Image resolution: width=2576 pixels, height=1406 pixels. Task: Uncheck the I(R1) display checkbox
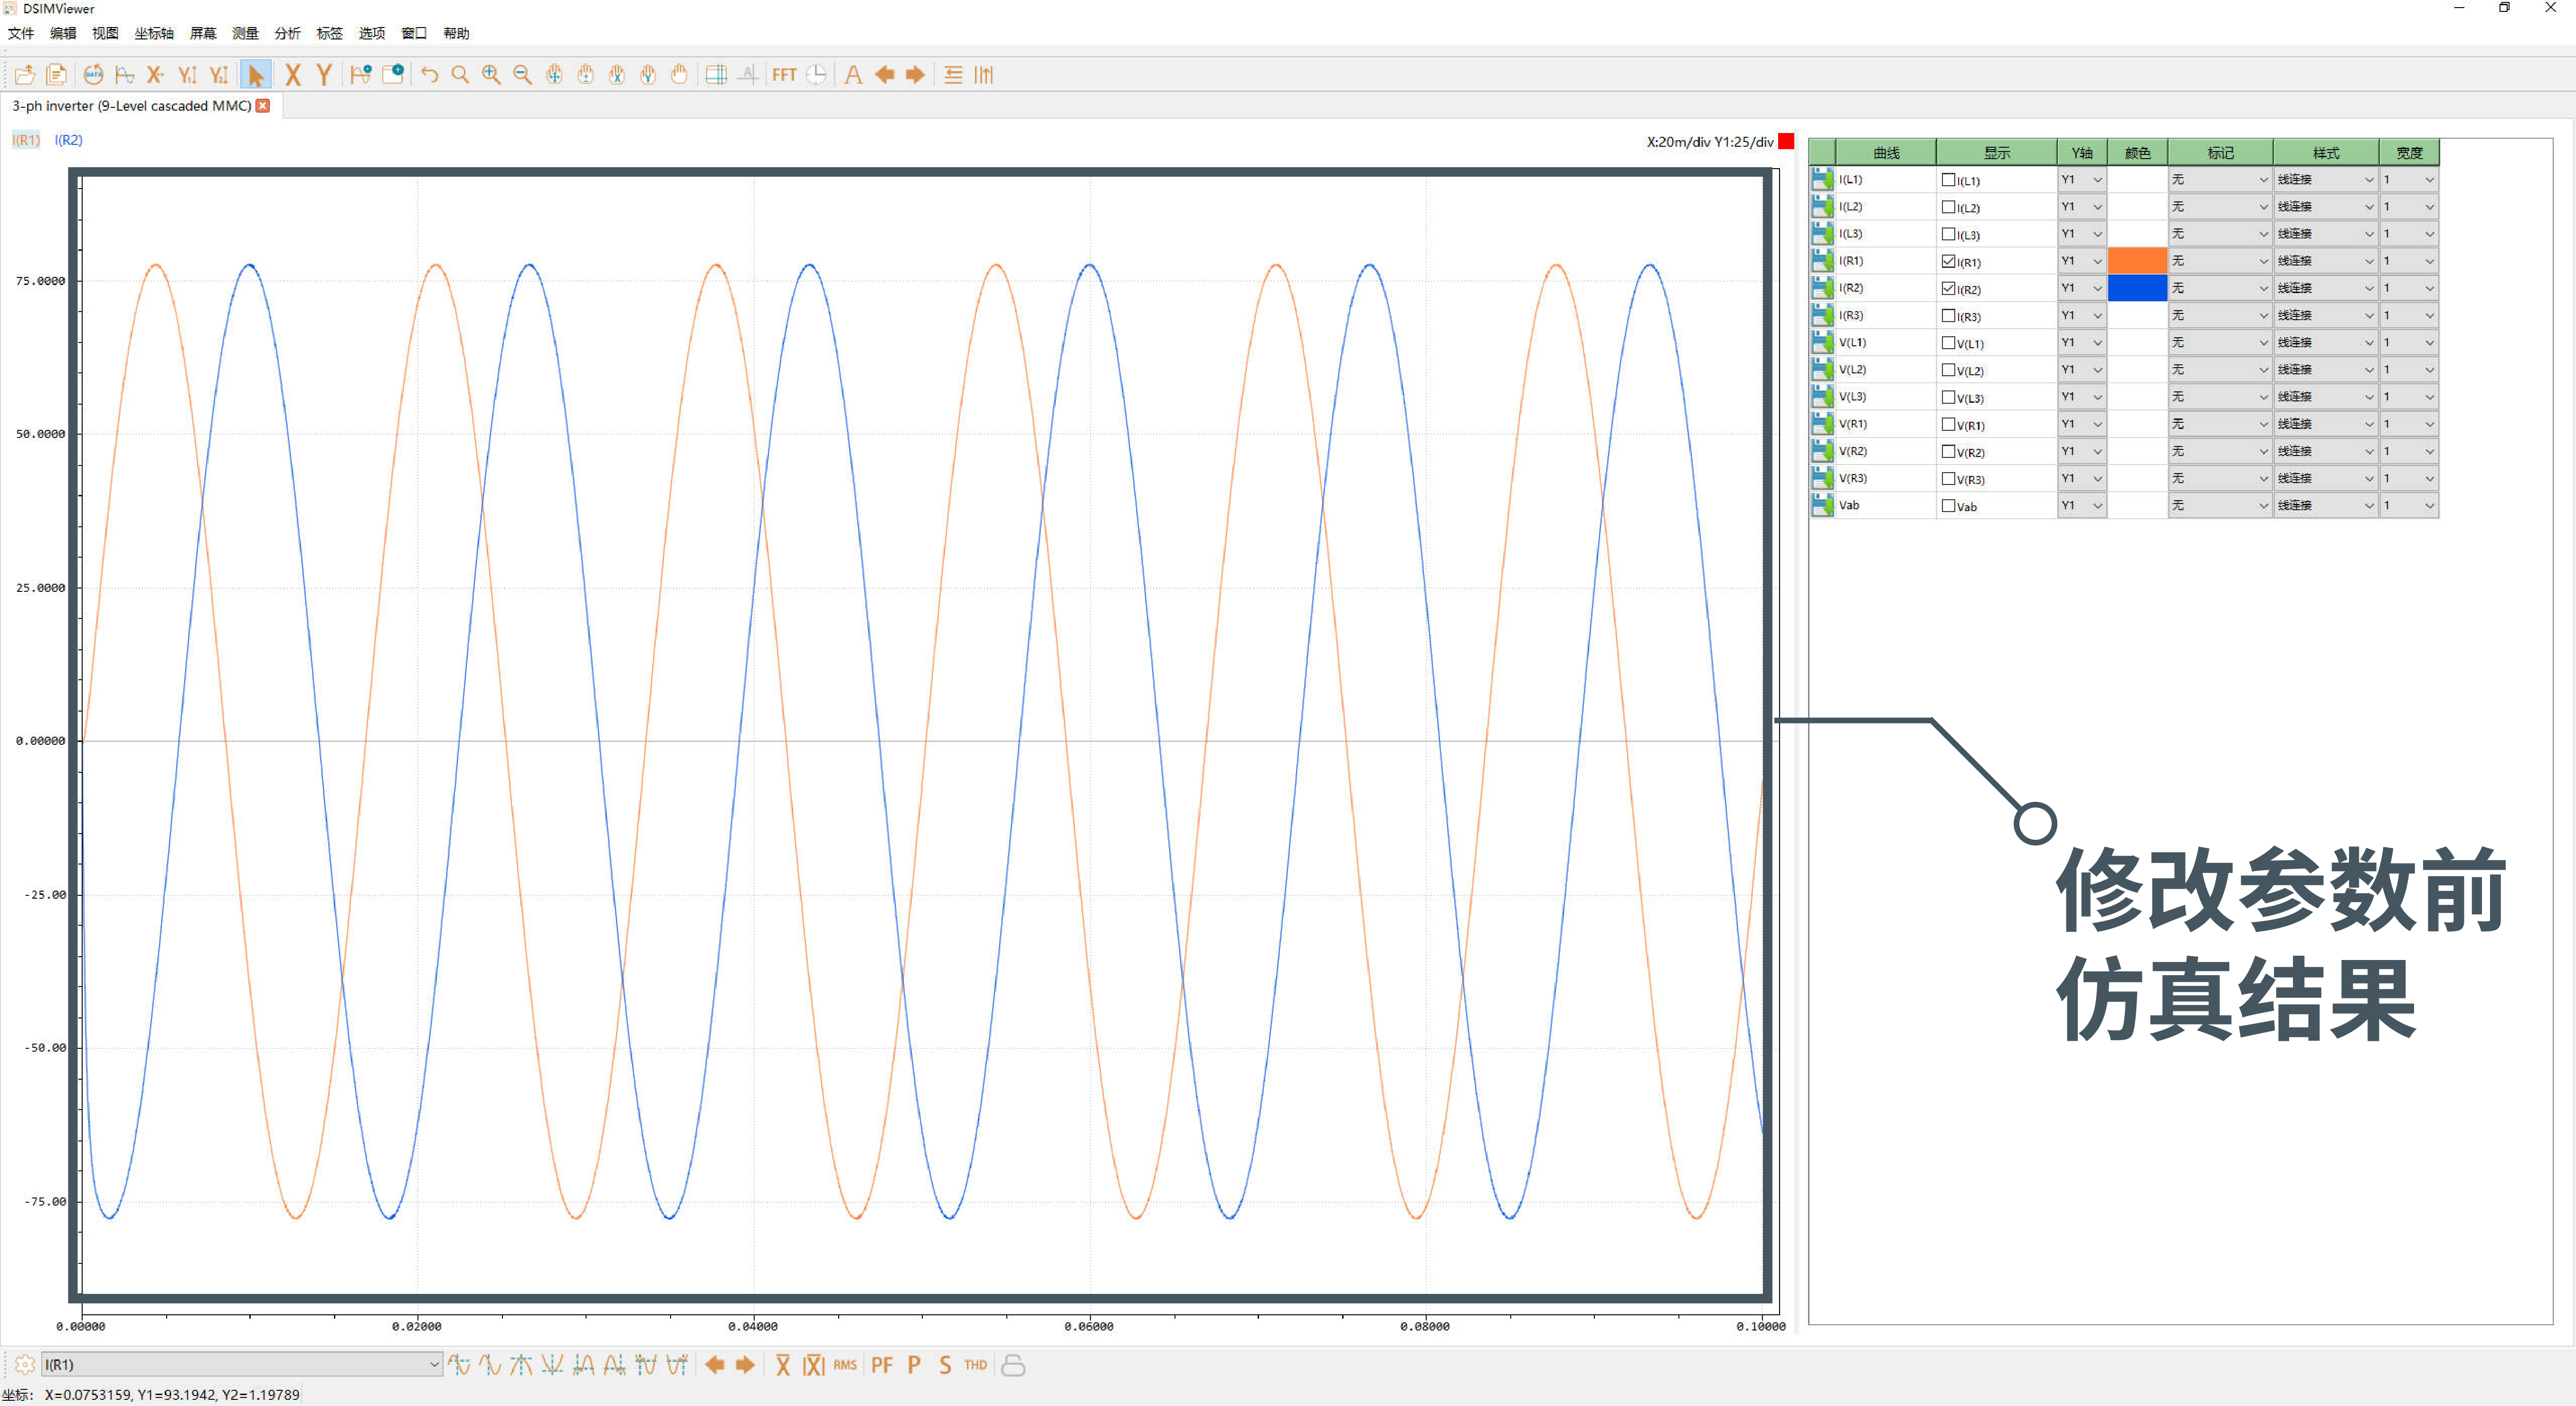click(1948, 261)
